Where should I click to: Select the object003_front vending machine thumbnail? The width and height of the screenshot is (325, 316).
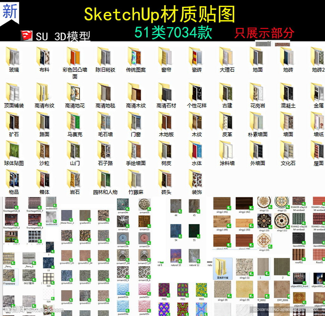pyautogui.click(x=299, y=278)
